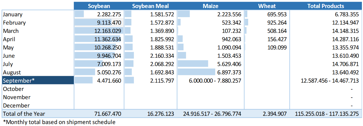This screenshot has width=363, height=126.
Task: Click the Soybean Meal column header
Action: [150, 6]
